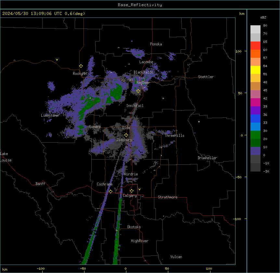Screen dimensions: 280x273
Task: Choose the orange 60-57 dBZ legend color
Action: coord(255,53)
